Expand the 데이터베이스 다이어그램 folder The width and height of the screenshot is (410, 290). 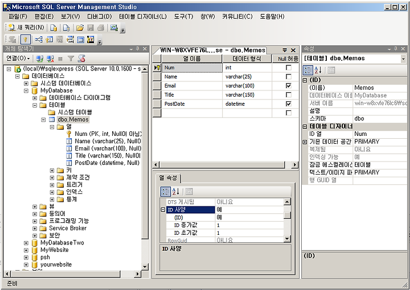tap(35, 98)
